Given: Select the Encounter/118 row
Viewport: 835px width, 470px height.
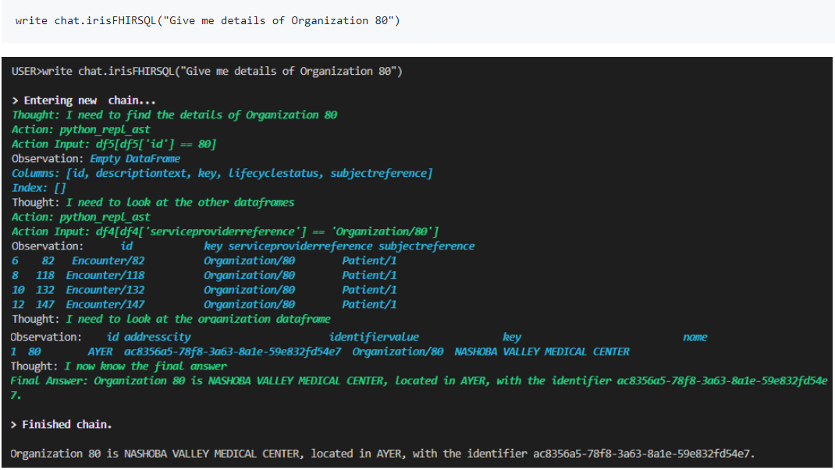Looking at the screenshot, I should coord(204,275).
